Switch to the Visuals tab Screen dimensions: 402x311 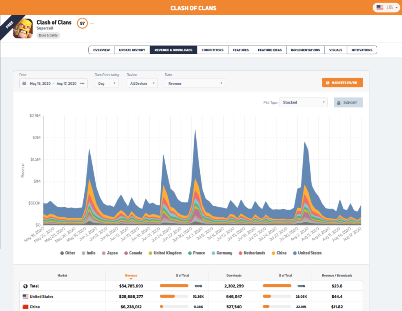point(336,50)
